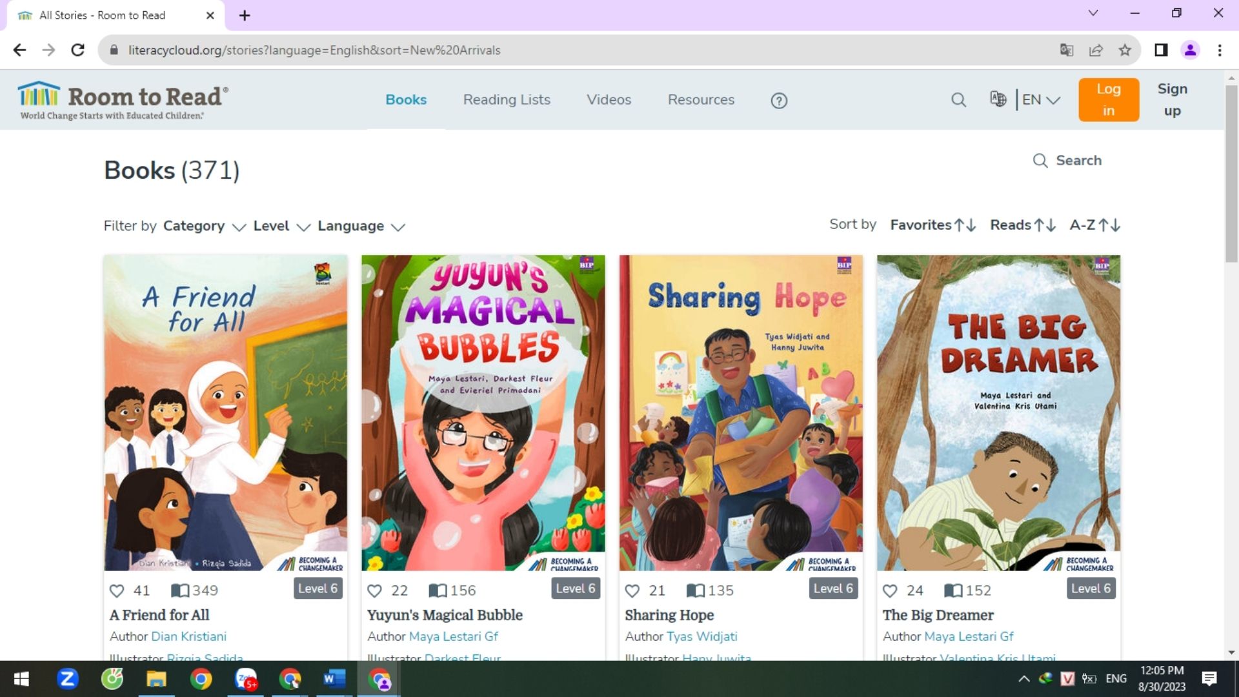This screenshot has width=1239, height=697.
Task: Toggle sort by Favorites order
Action: tap(932, 225)
